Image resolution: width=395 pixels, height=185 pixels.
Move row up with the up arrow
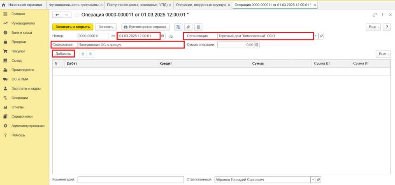click(x=83, y=54)
